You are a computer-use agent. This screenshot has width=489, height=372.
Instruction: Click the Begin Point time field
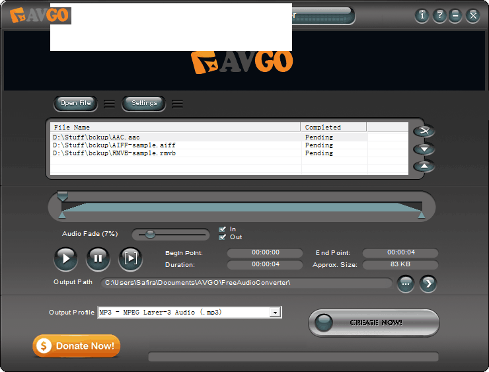(265, 252)
